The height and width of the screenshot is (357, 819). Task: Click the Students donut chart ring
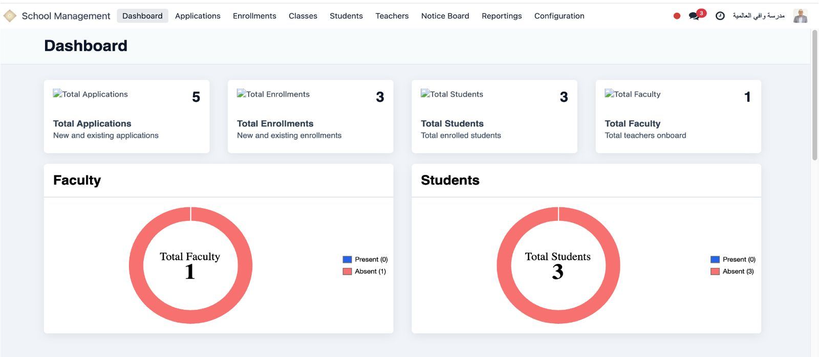click(504, 265)
